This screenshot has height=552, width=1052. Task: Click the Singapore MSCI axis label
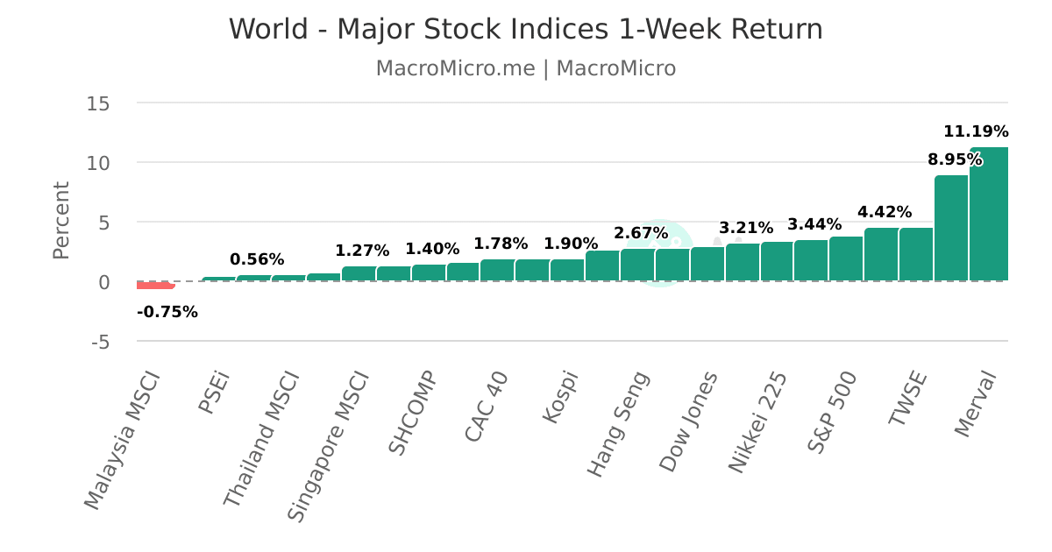click(329, 447)
